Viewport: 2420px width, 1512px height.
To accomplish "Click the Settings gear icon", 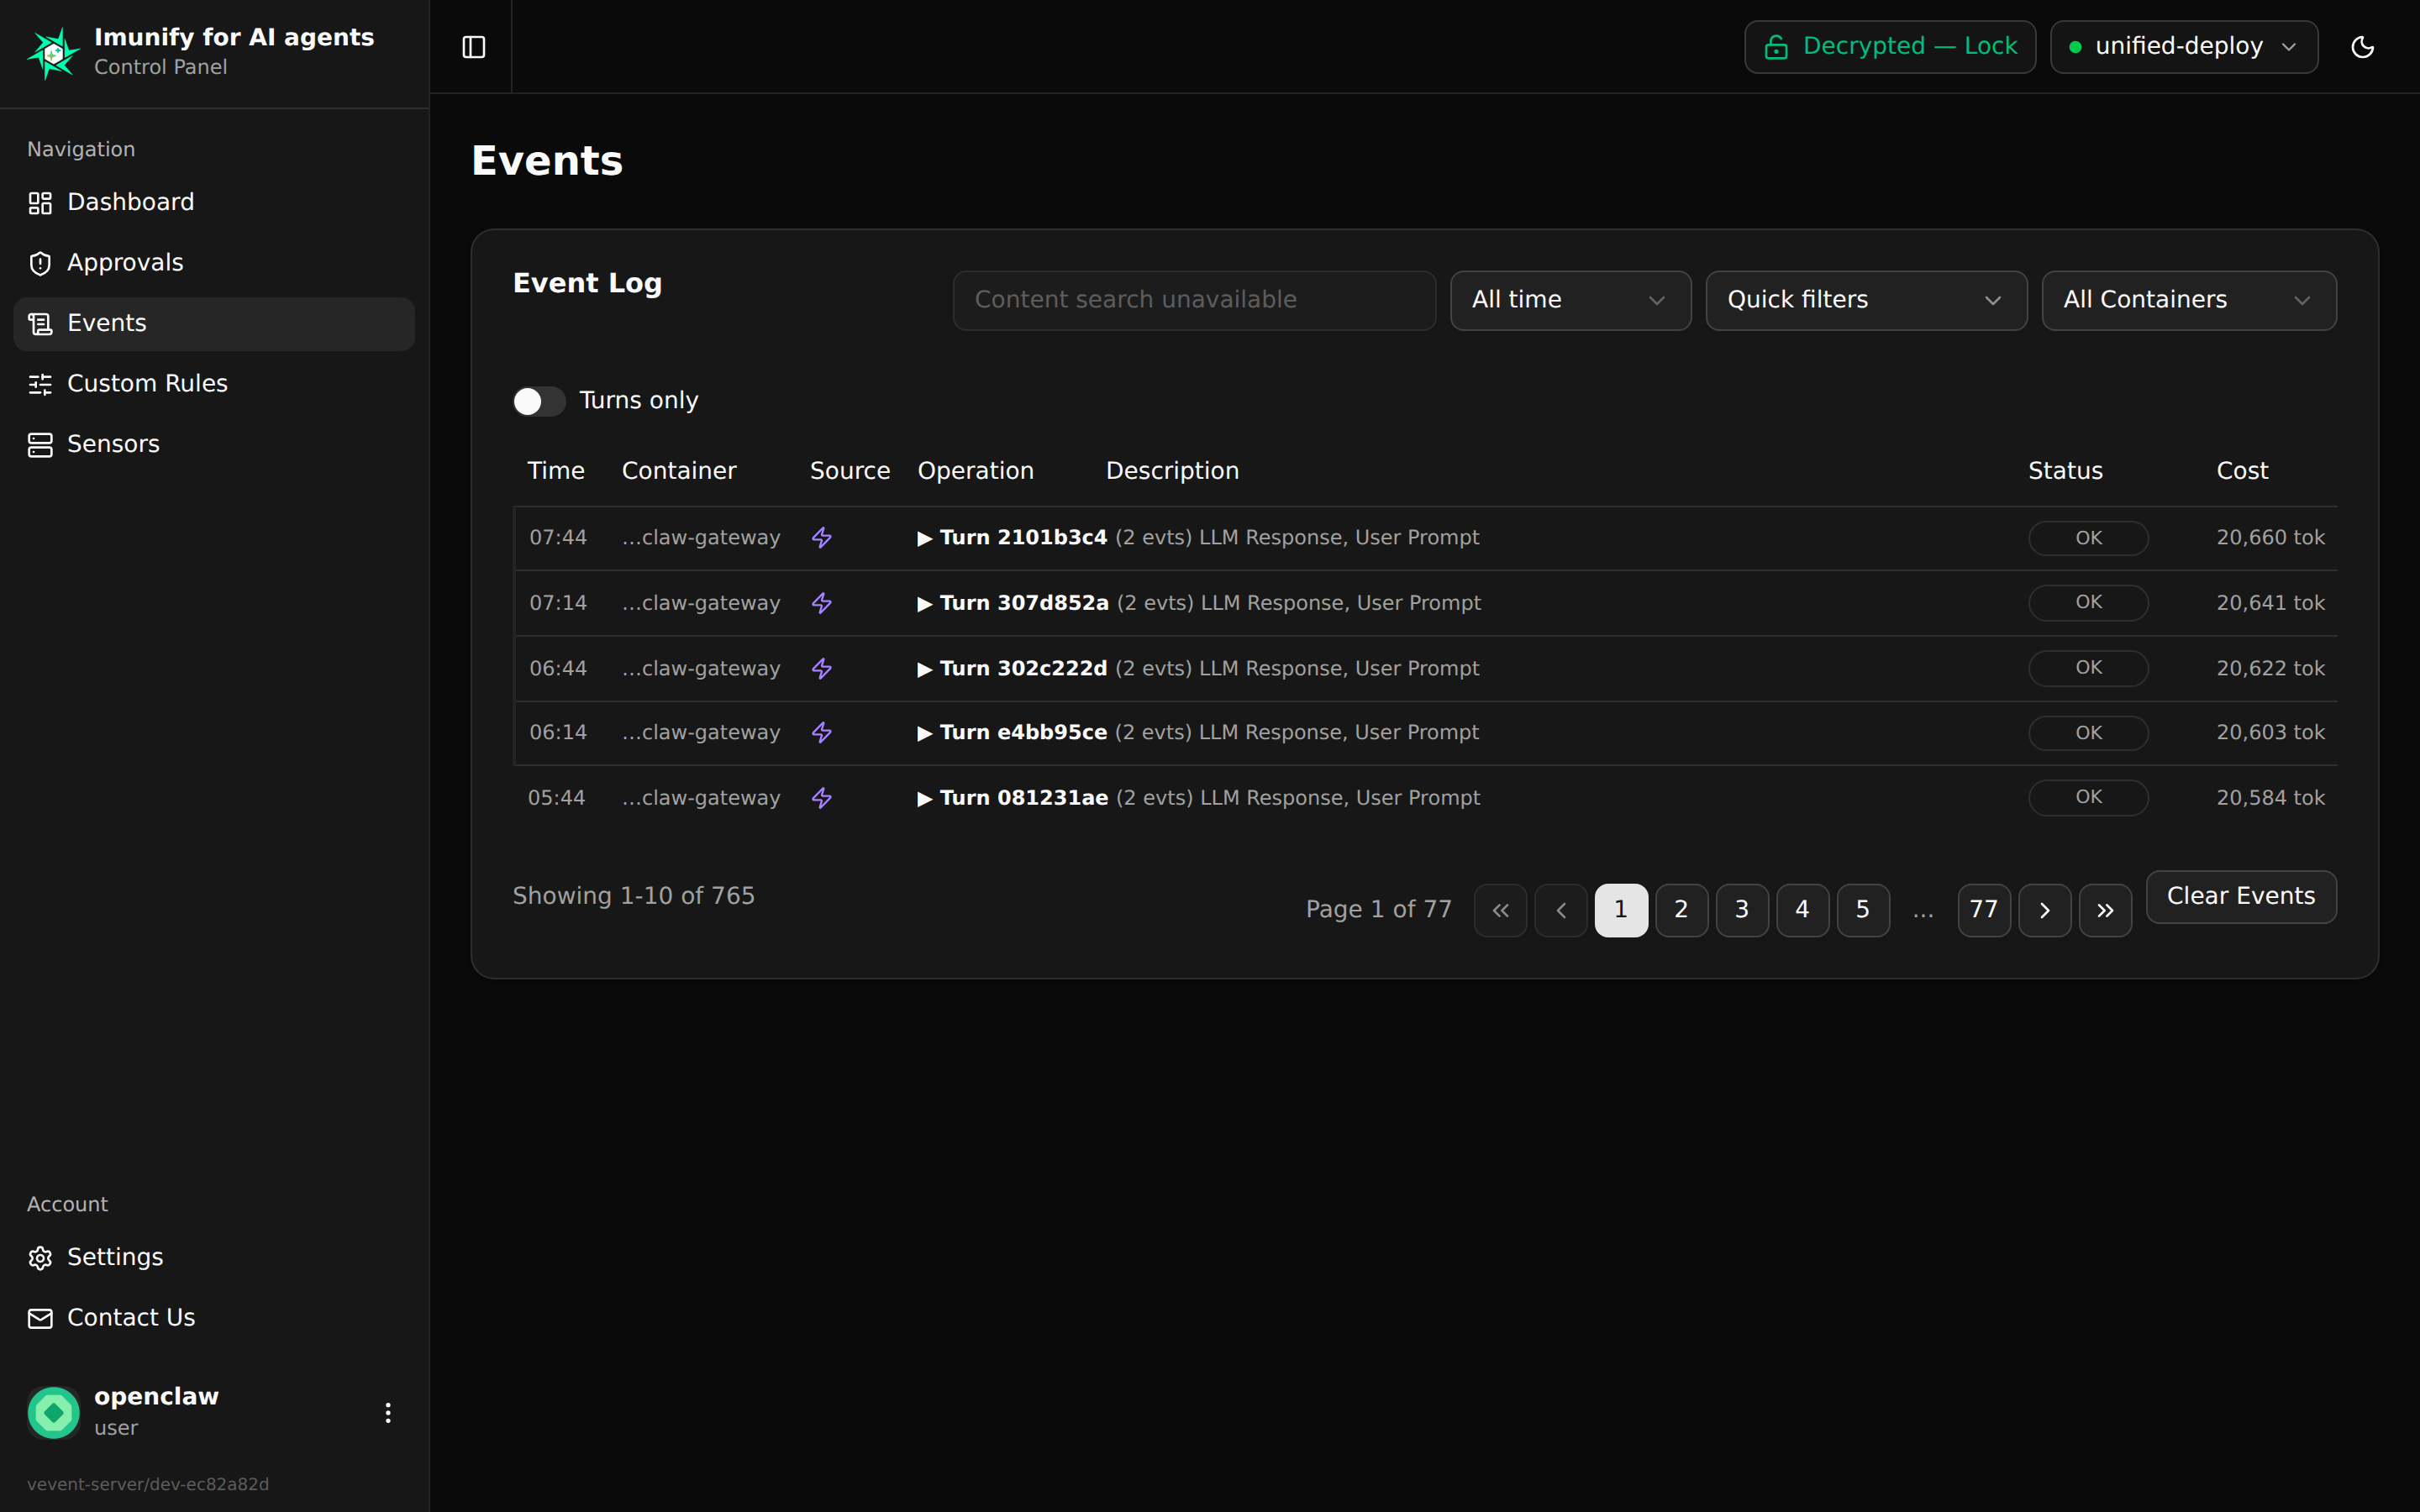I will coord(40,1257).
